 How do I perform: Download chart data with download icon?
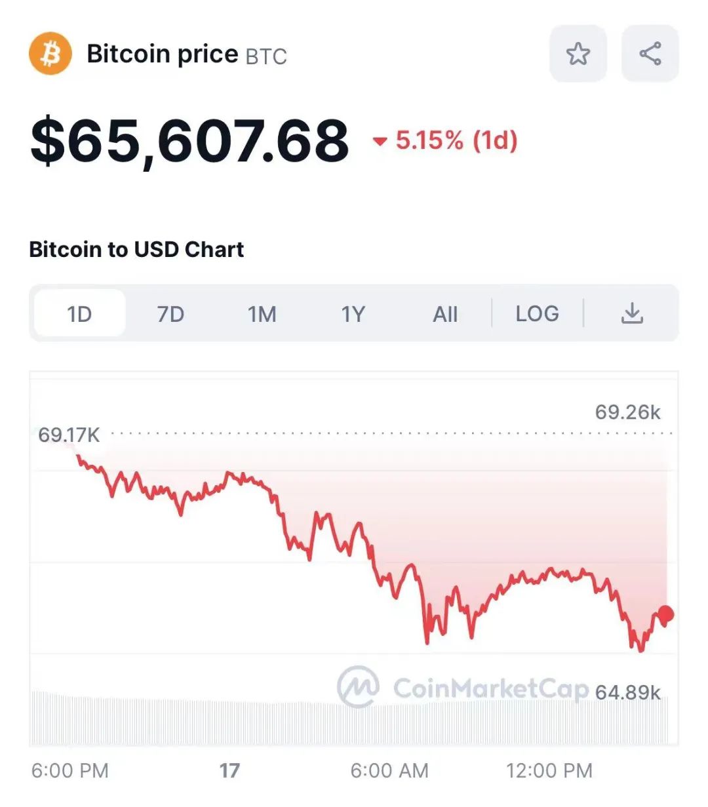click(632, 313)
